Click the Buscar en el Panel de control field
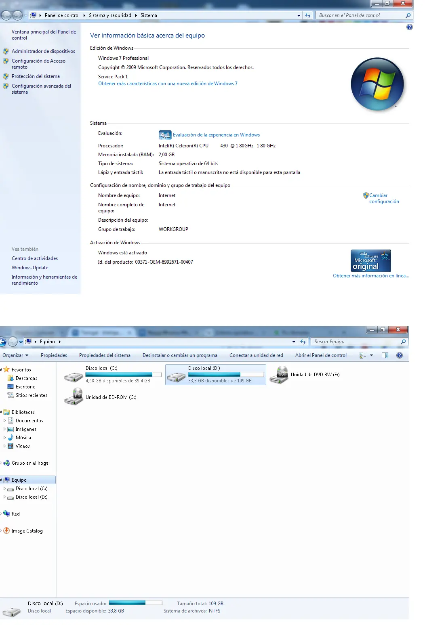The height and width of the screenshot is (625, 425). 361,15
